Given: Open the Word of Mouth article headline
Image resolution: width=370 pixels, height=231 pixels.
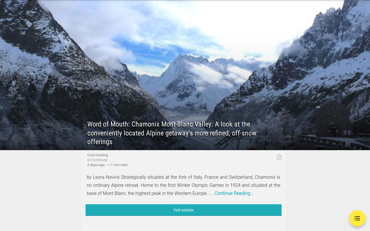Looking at the screenshot, I should tap(172, 133).
